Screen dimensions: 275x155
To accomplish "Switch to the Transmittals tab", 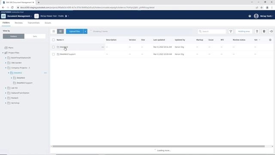I will point(34,23).
